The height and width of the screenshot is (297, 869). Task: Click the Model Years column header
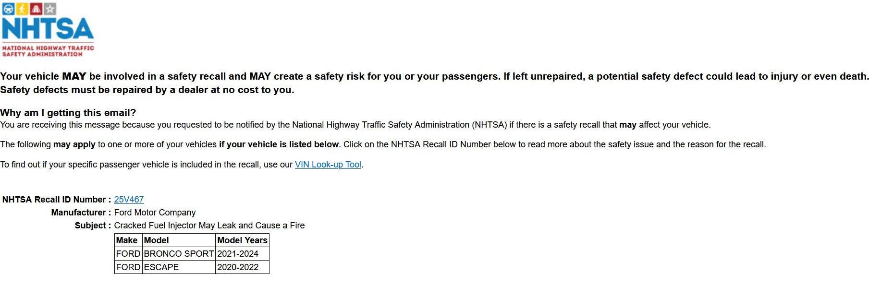pyautogui.click(x=242, y=240)
